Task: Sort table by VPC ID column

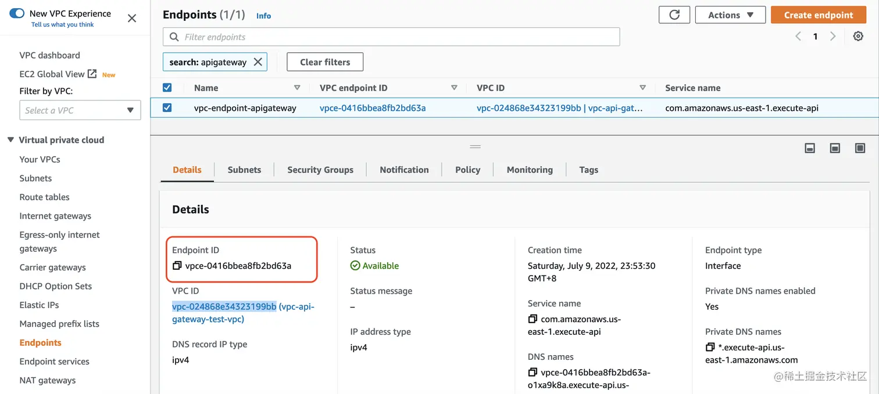Action: point(642,88)
